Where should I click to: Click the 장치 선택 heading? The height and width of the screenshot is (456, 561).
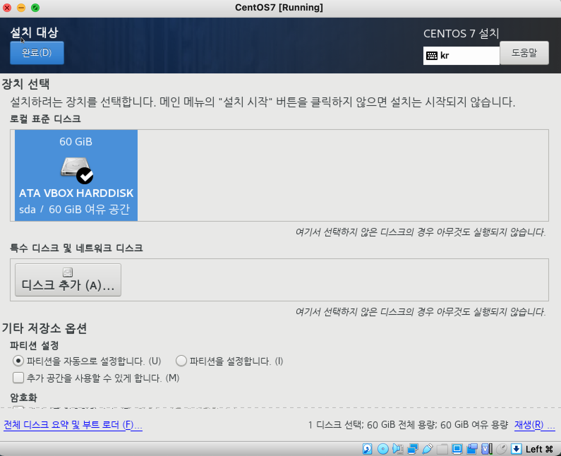[x=26, y=84]
